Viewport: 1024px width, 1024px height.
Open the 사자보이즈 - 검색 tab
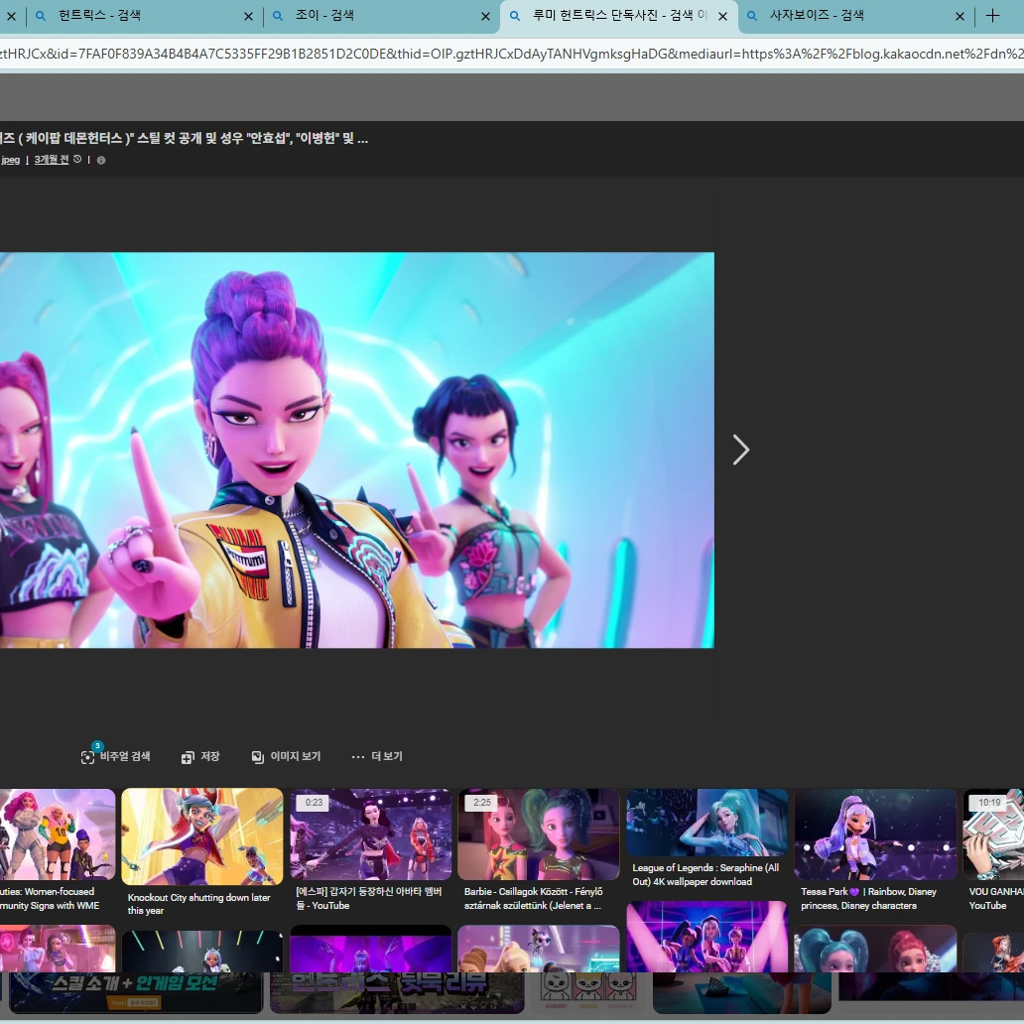pos(855,16)
